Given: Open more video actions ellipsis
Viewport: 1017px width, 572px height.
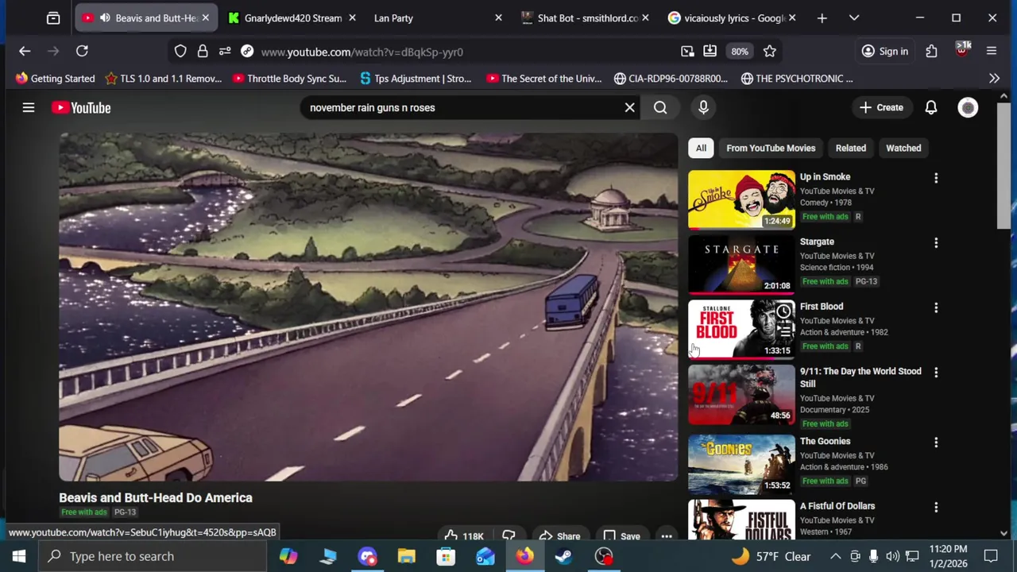Looking at the screenshot, I should click(x=667, y=536).
